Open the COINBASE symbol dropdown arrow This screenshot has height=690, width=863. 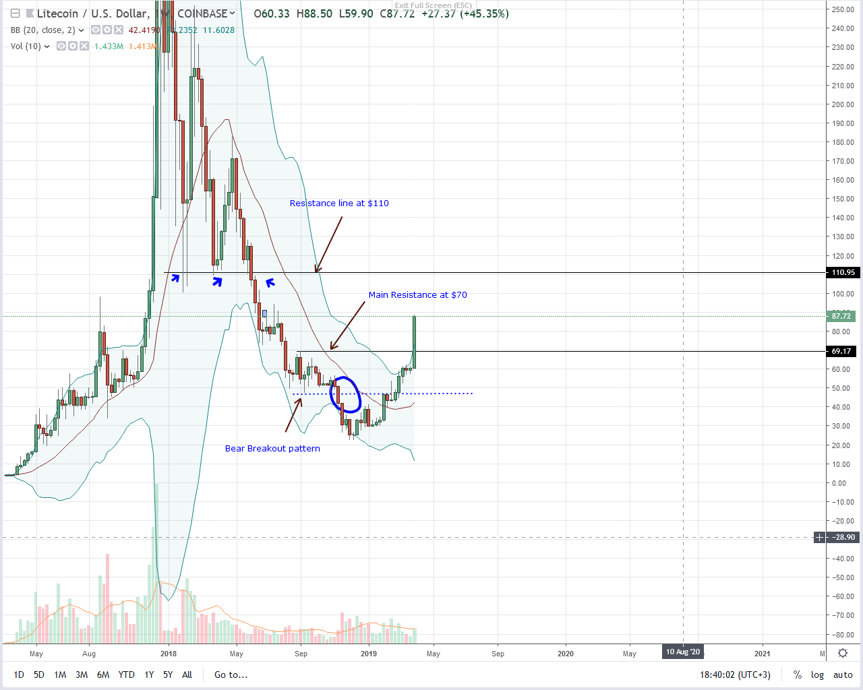point(233,13)
